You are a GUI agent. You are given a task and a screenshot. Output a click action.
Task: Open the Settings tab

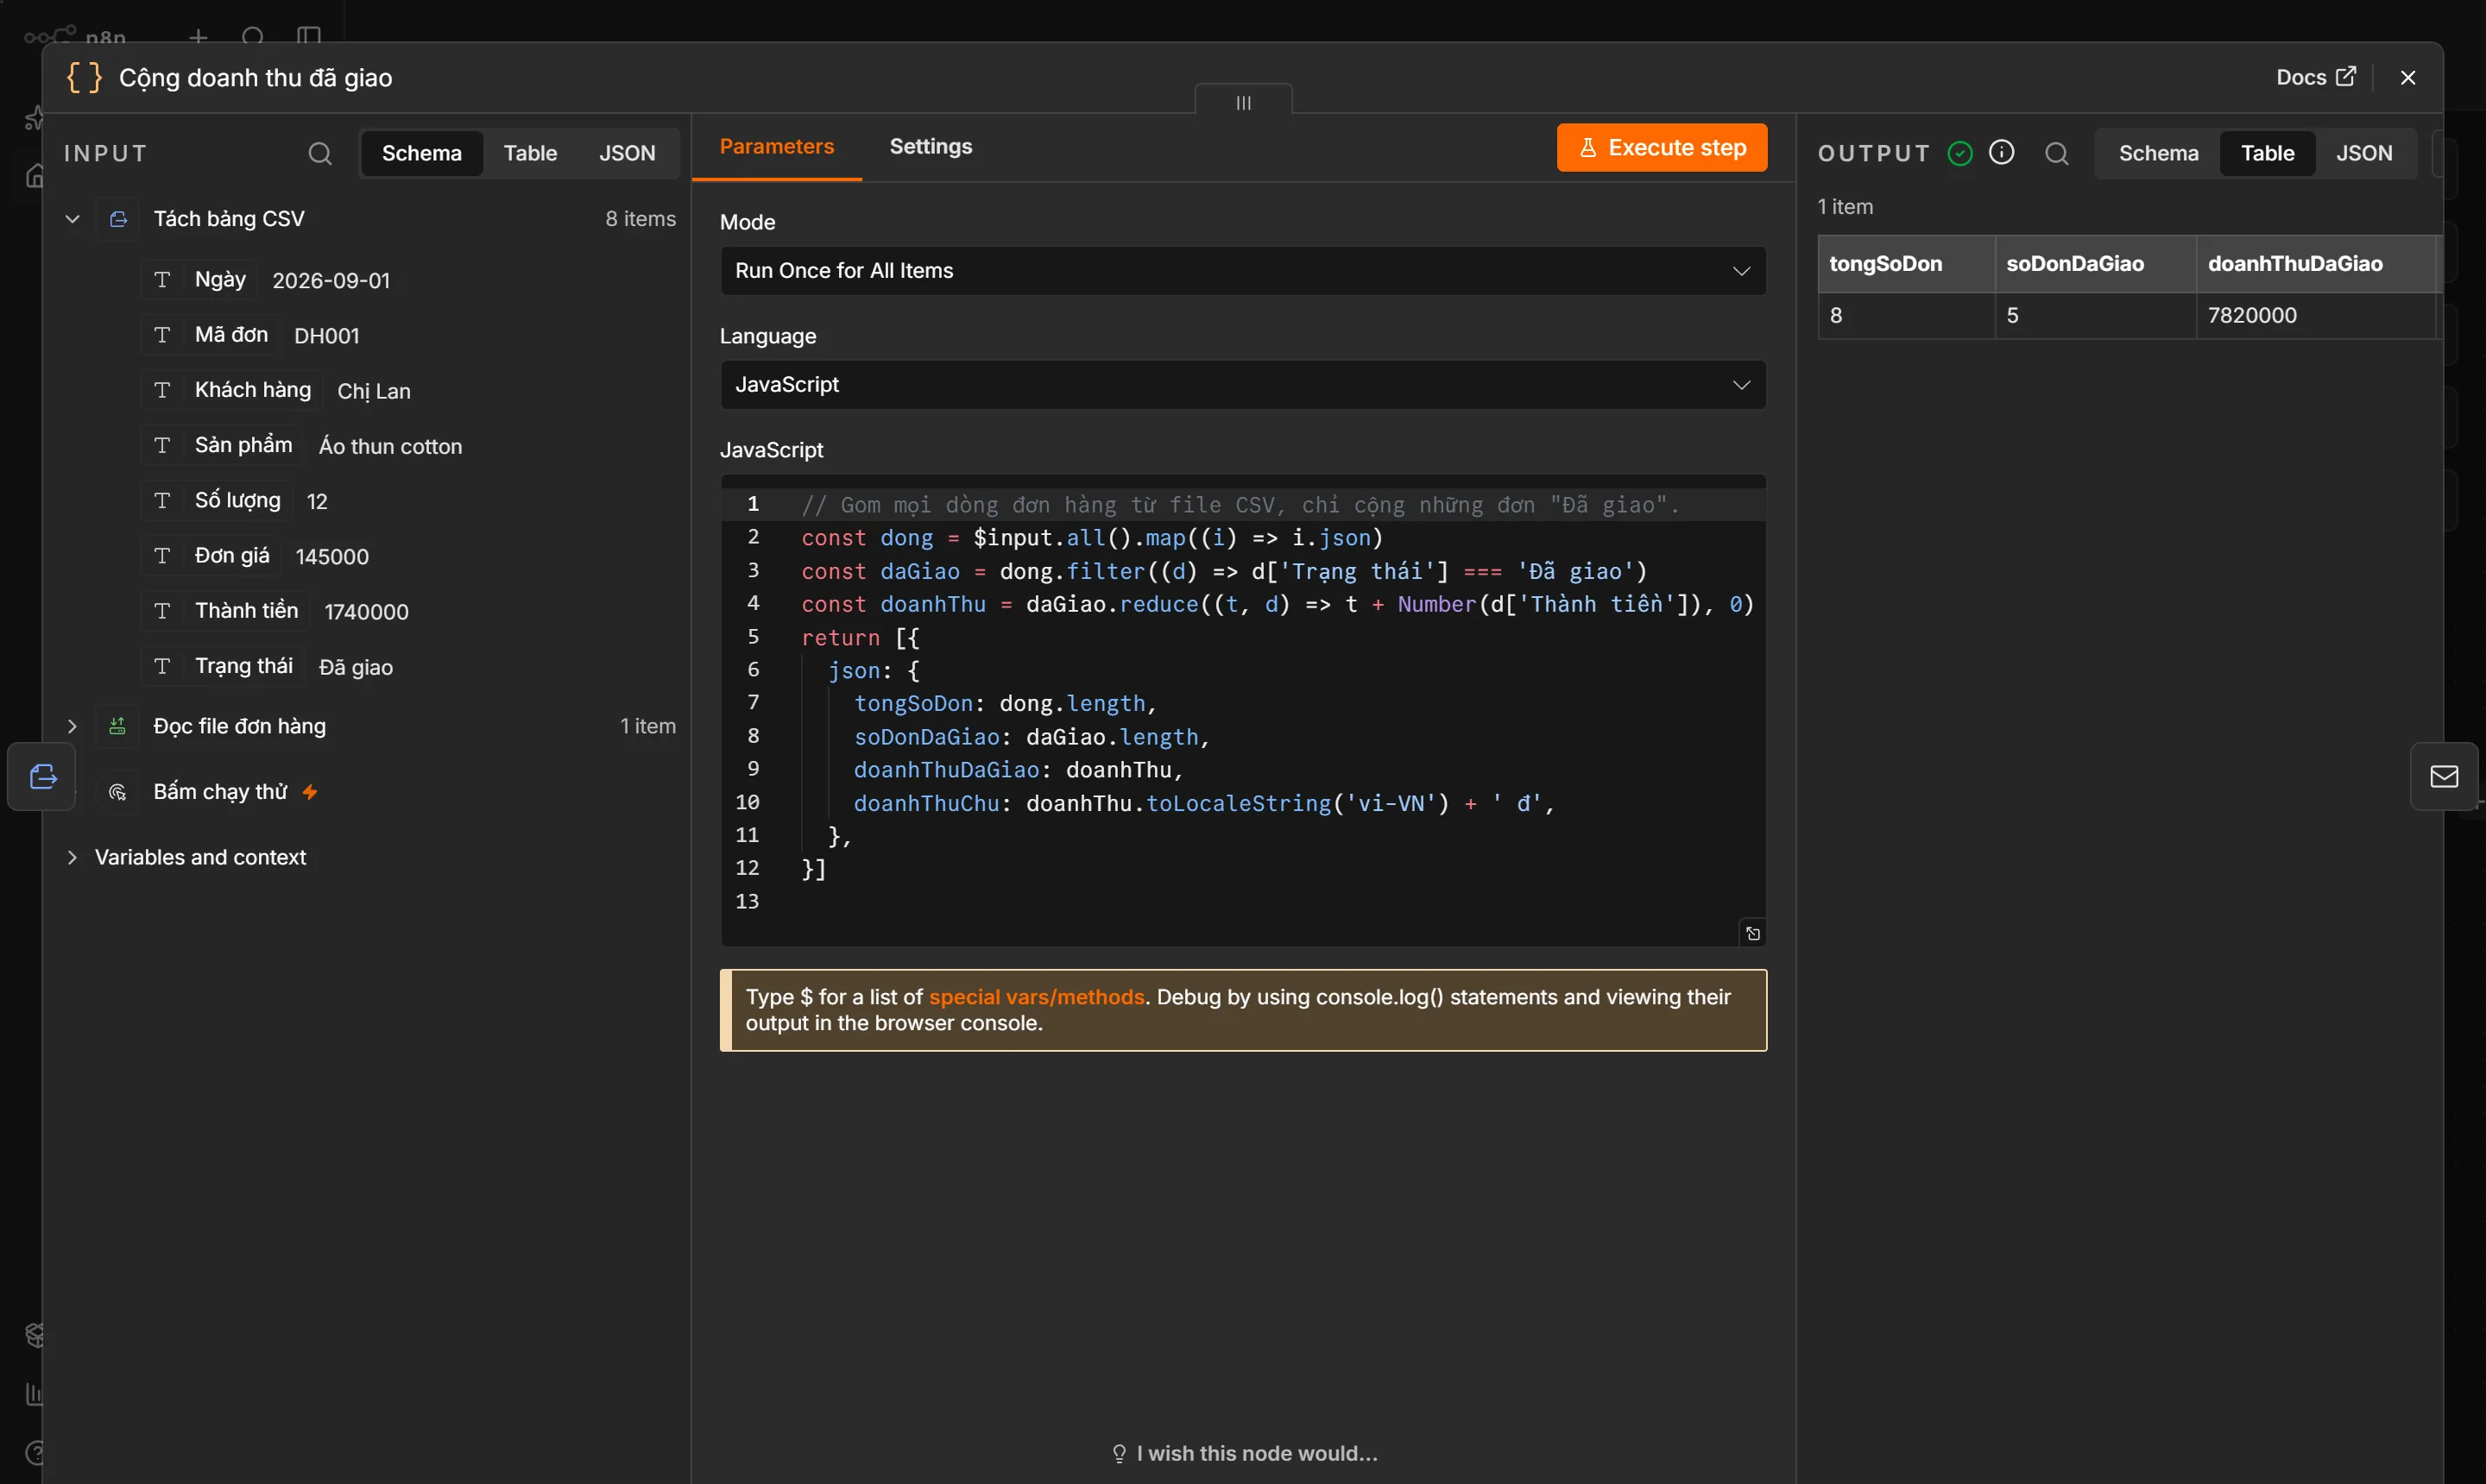coord(931,147)
